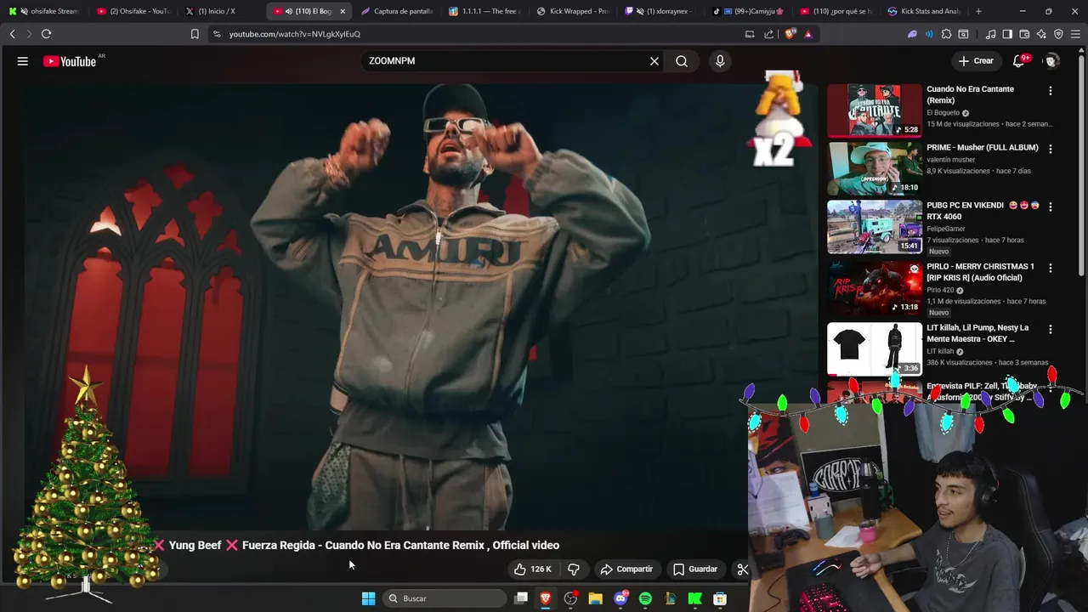This screenshot has height=612, width=1088.
Task: Open the Crear create menu
Action: [x=976, y=61]
